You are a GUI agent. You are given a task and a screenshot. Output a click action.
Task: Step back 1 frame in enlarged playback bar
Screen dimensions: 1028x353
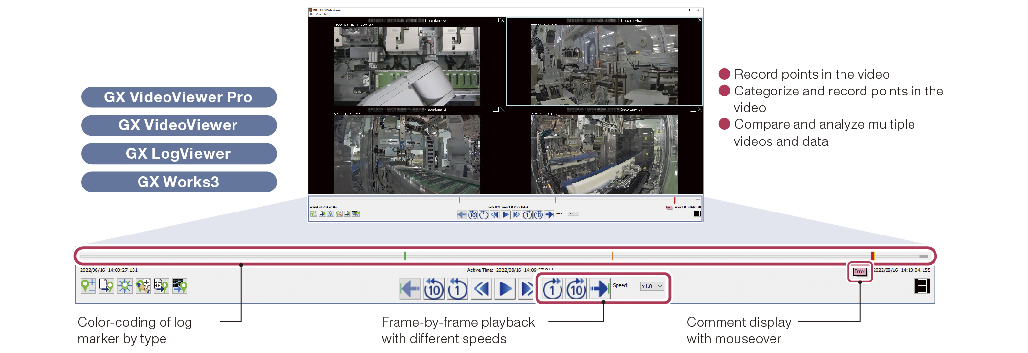pos(458,289)
